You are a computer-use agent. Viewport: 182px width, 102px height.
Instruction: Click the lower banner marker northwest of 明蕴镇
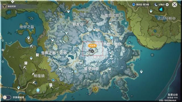click(26, 63)
